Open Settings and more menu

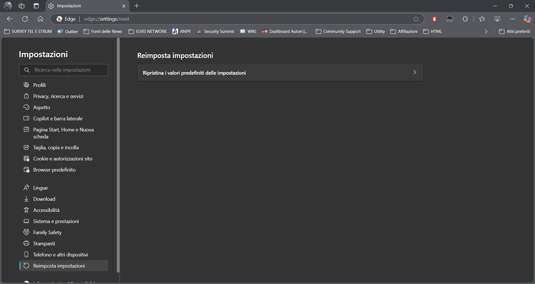pos(513,19)
